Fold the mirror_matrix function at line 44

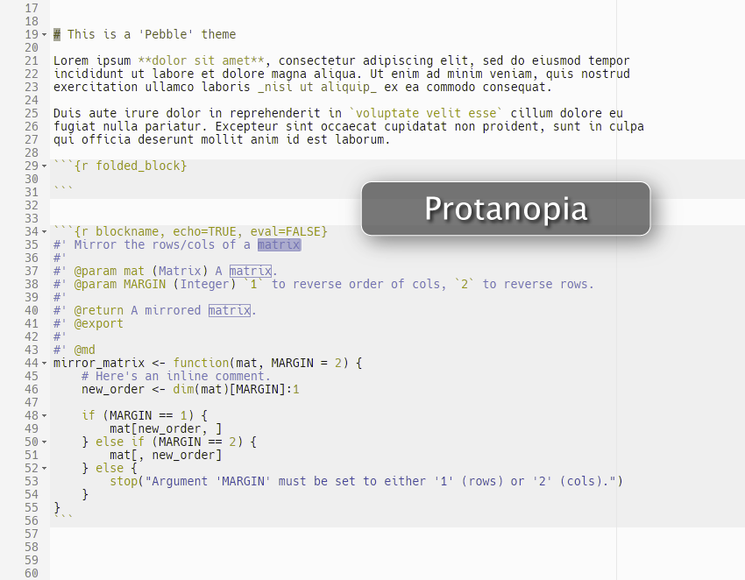[44, 364]
